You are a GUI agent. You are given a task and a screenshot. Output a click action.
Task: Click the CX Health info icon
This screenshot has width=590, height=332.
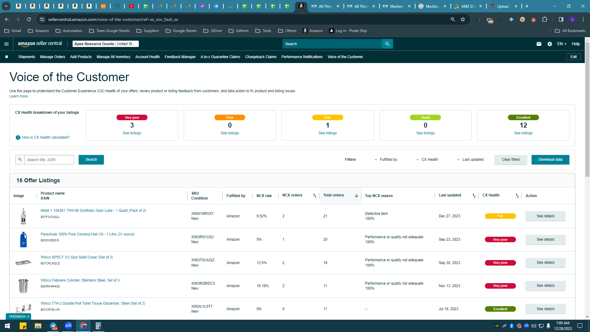pyautogui.click(x=18, y=137)
